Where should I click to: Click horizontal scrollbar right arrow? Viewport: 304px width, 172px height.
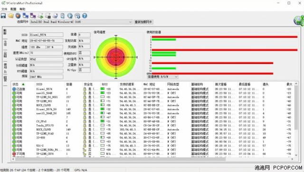coord(292,159)
